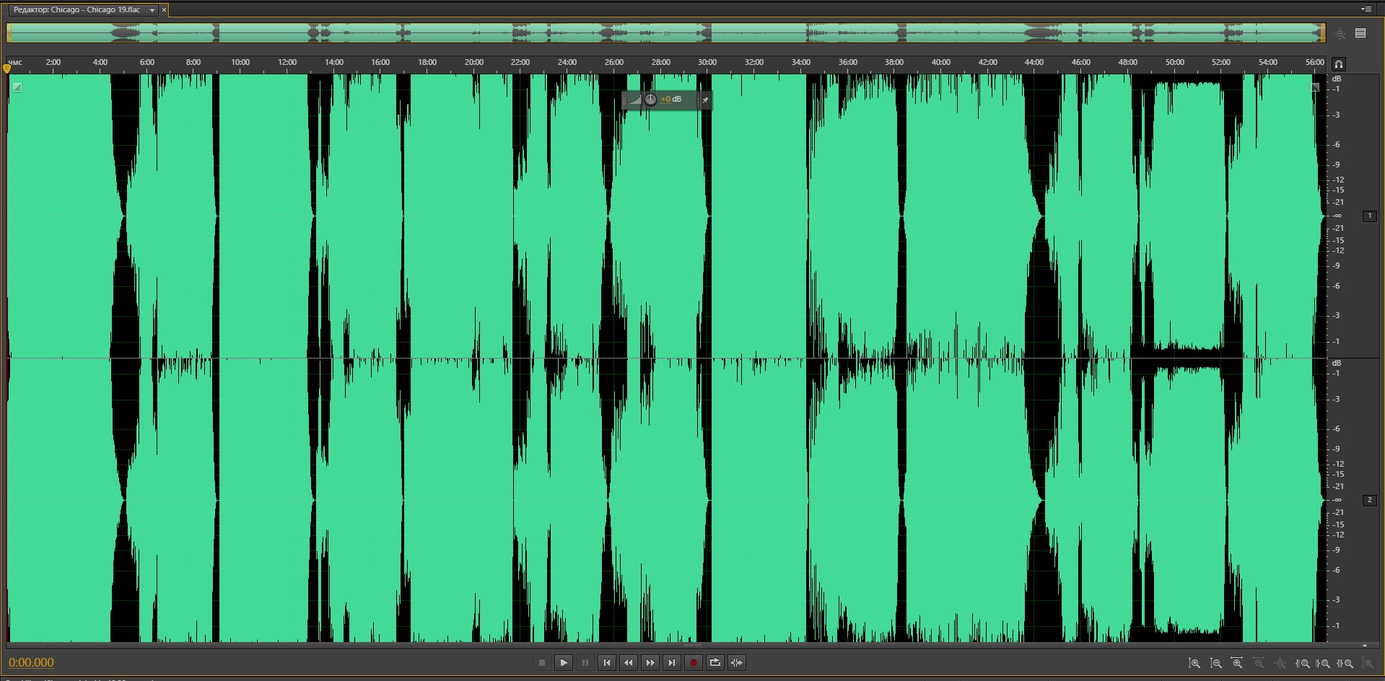Toggle the snapping magnet icon
1385x681 pixels.
coord(1339,63)
